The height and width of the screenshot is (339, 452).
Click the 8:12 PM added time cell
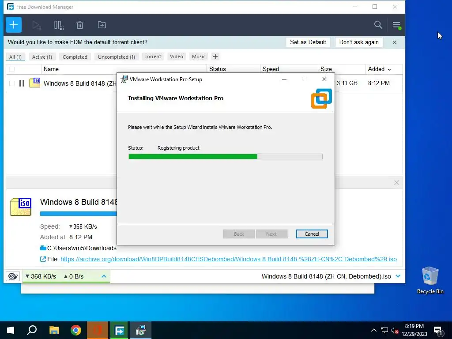(x=379, y=83)
